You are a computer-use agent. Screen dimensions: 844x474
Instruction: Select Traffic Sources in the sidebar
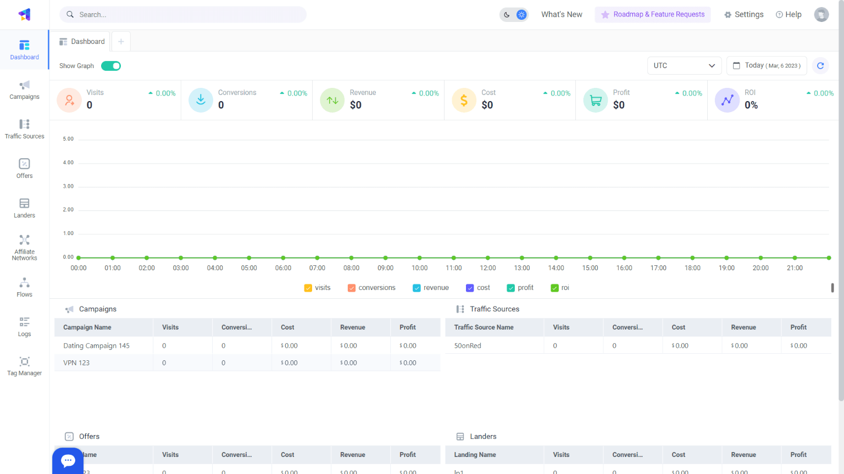(24, 130)
